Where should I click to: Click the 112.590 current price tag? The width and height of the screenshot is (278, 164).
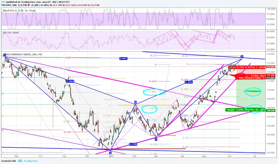point(271,67)
